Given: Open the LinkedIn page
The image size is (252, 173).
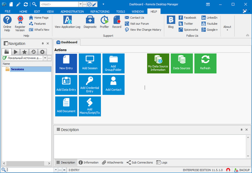Looking at the screenshot, I should 209,18.
